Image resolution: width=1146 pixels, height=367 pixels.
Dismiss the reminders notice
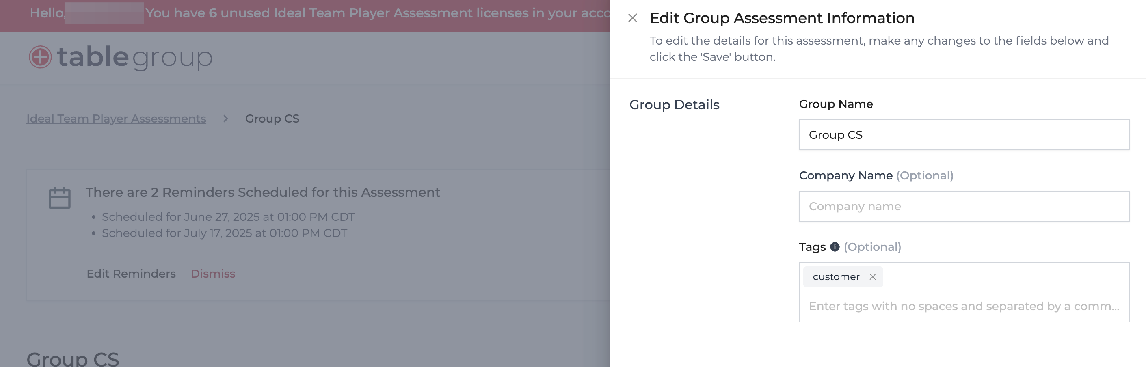(213, 274)
